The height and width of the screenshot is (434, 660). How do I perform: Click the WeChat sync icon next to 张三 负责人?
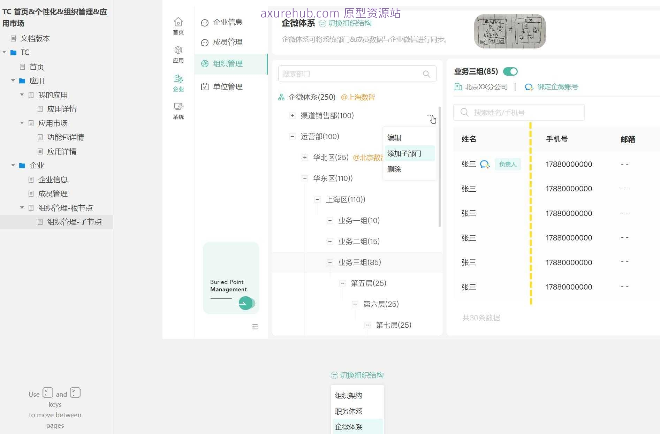[485, 165]
